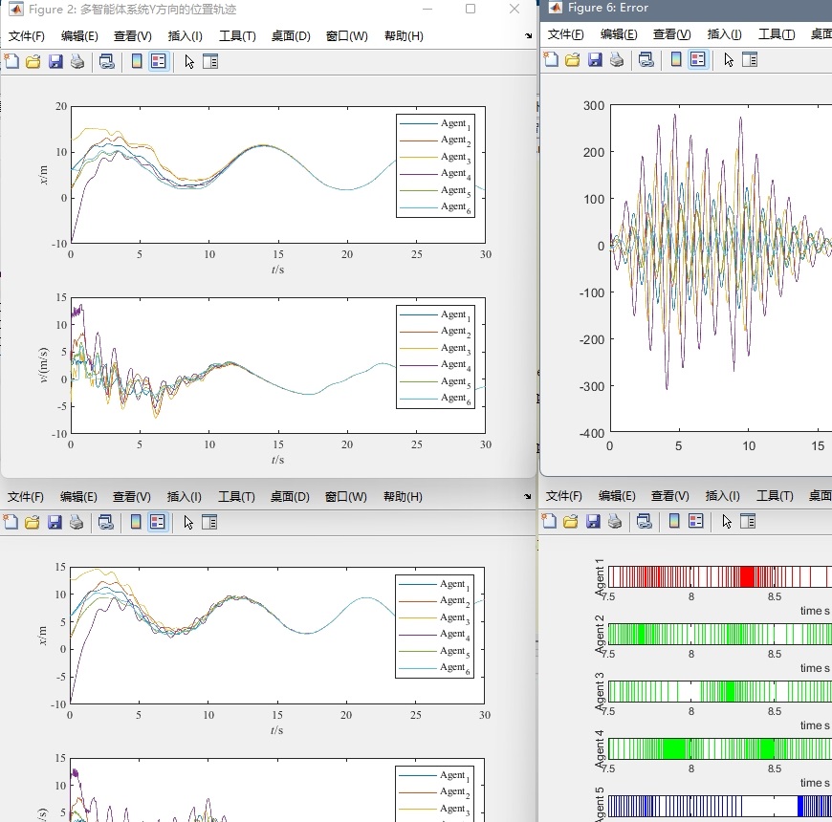Open 帮助(H) menu in lower-left figure window
832x822 pixels.
coord(403,497)
